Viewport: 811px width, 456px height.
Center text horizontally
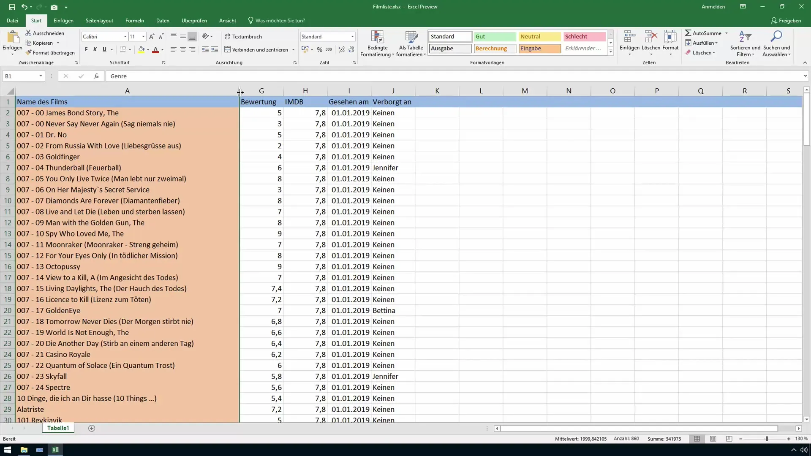point(182,49)
